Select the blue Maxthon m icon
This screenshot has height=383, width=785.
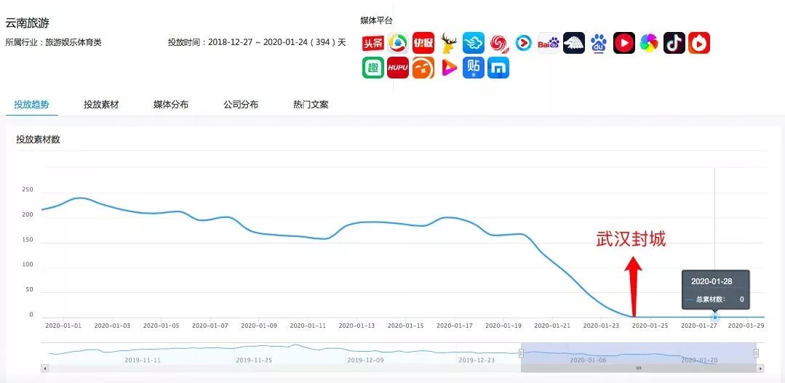coord(498,68)
